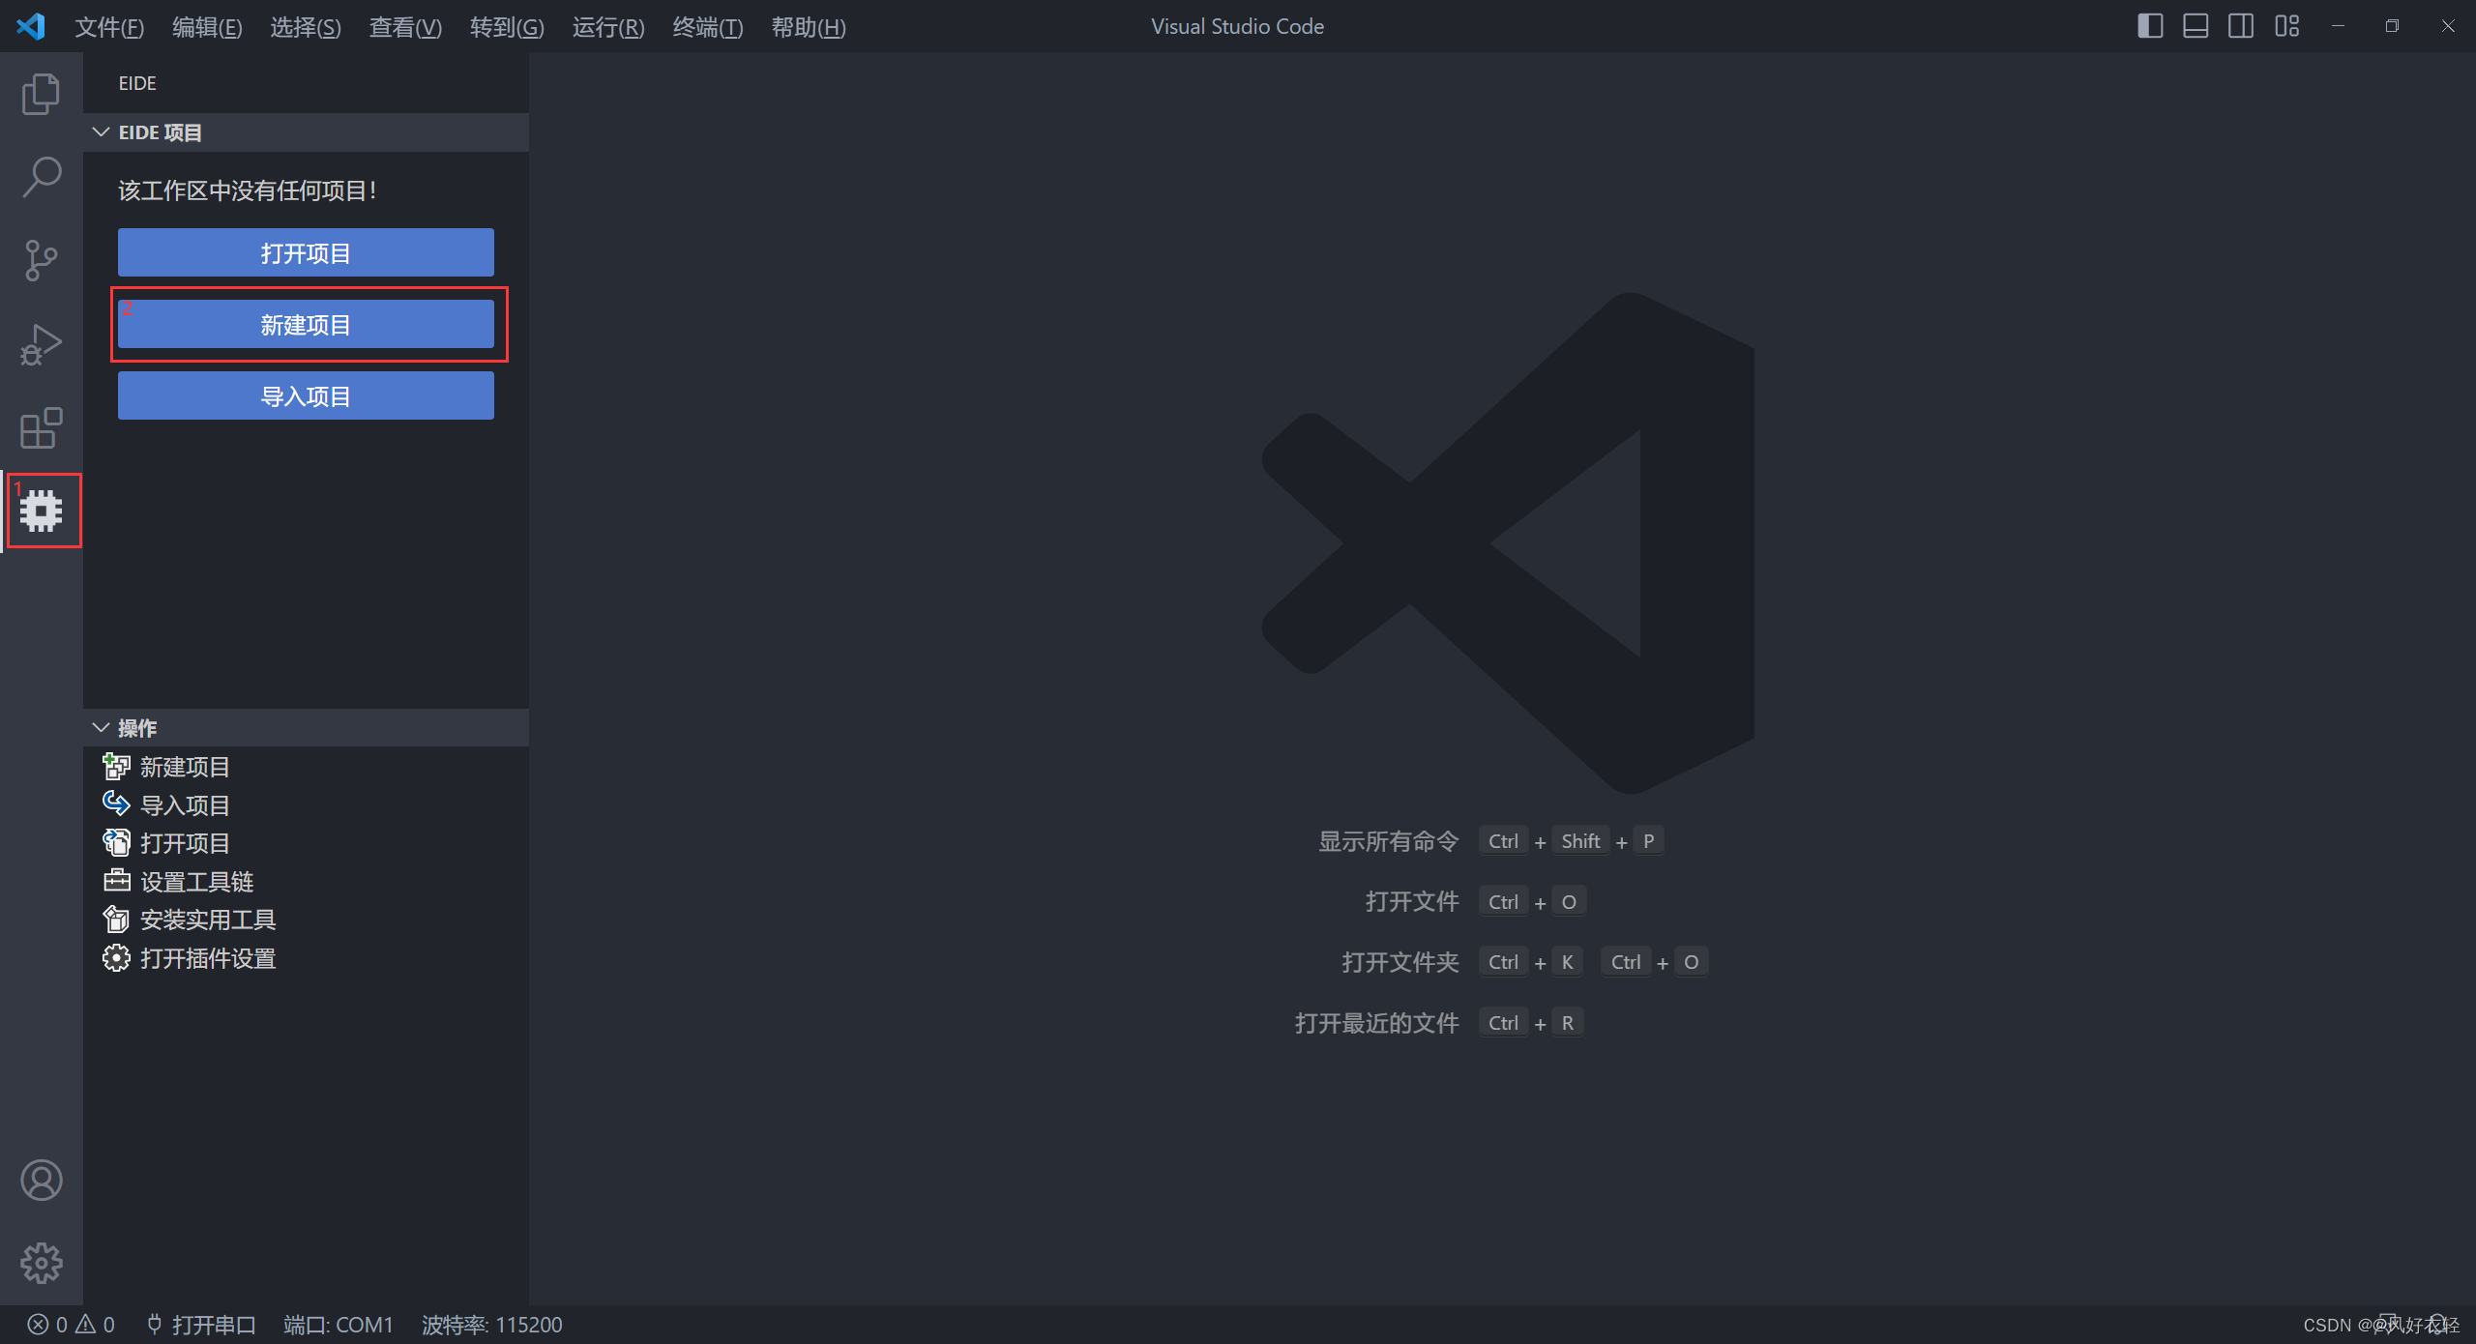Restore down the Visual Studio Code window
The image size is (2476, 1344).
tap(2392, 26)
